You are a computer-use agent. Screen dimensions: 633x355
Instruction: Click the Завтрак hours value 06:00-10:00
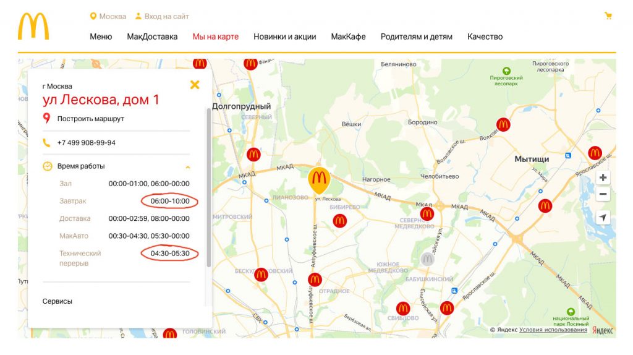tap(170, 201)
